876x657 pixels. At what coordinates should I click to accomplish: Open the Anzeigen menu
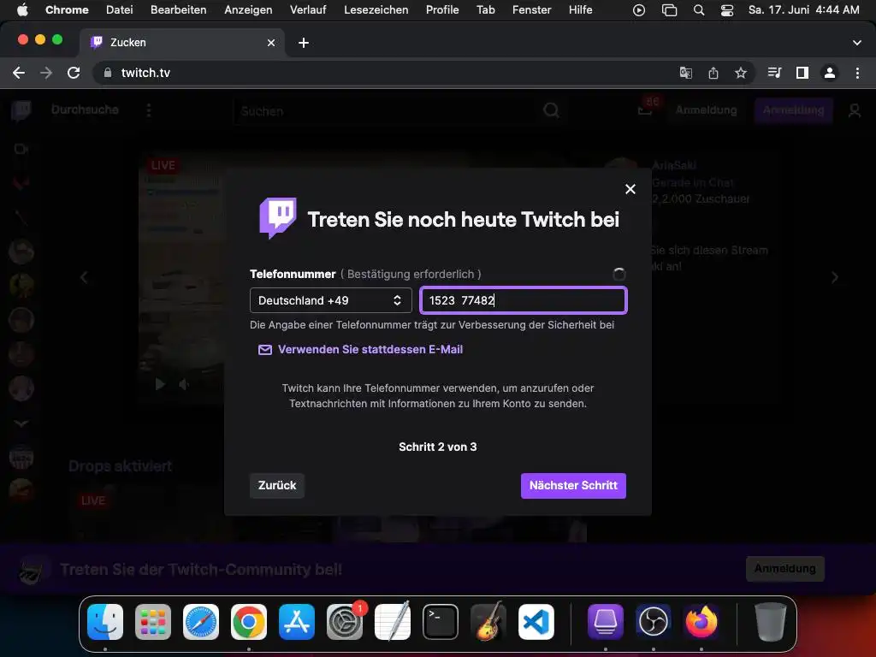pos(248,9)
